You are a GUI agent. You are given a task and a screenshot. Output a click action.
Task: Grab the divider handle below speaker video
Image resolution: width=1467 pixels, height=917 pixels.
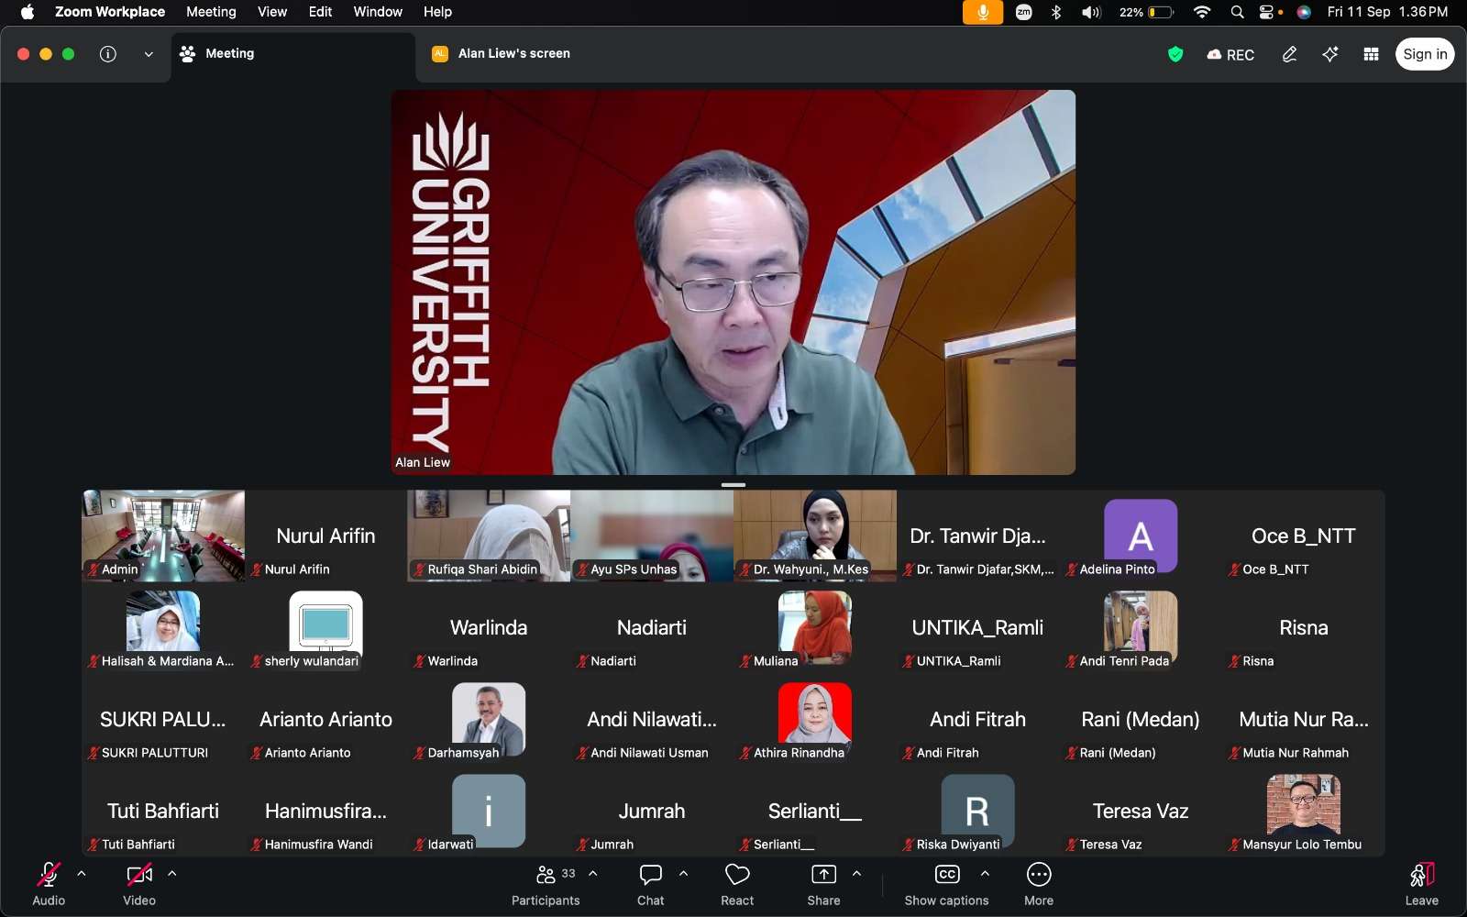coord(733,484)
